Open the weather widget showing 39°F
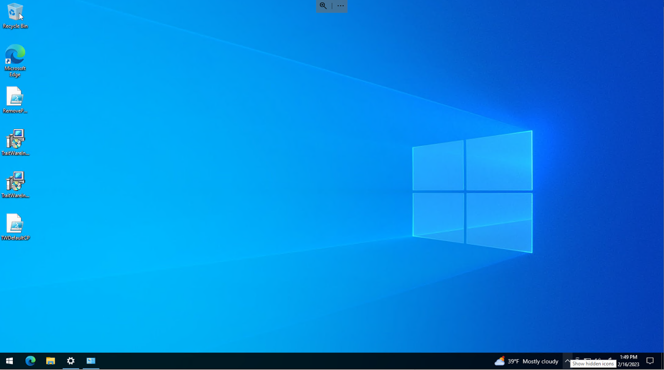Viewport: 664px width, 370px height. [x=526, y=361]
